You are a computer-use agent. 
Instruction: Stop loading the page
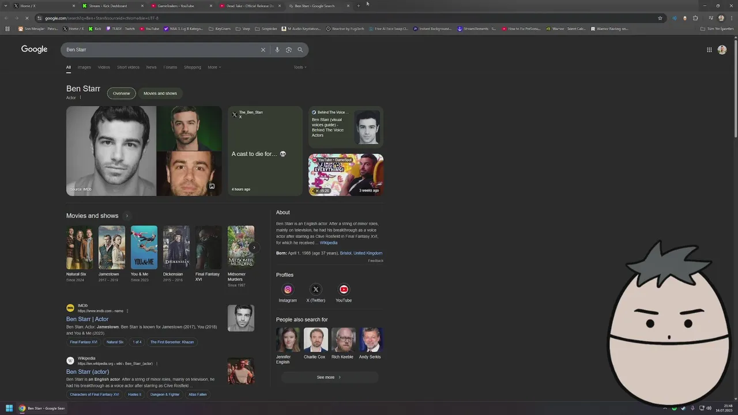coord(26,18)
